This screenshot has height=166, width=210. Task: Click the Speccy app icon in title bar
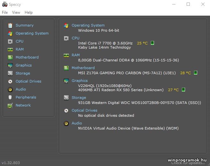(x=5, y=4)
